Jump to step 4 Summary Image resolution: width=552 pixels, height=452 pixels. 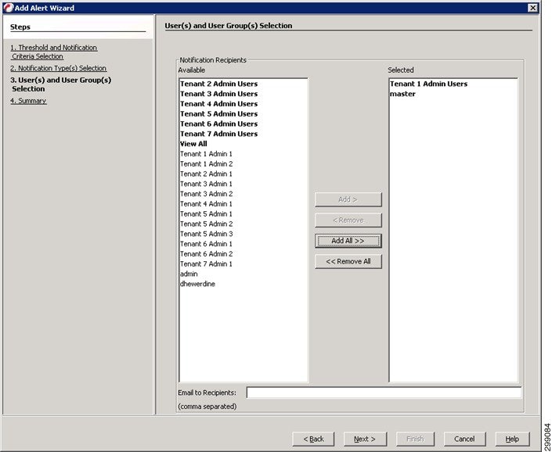pyautogui.click(x=28, y=101)
